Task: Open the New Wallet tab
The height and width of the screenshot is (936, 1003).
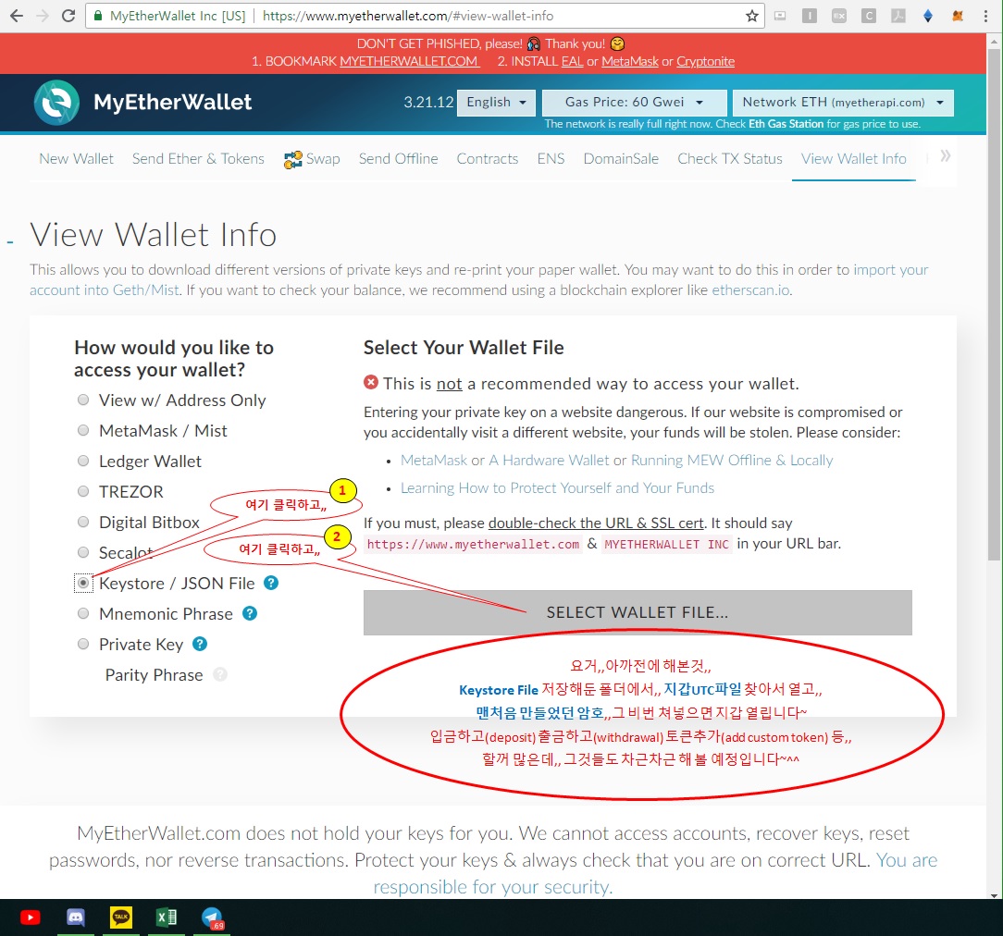Action: point(76,158)
